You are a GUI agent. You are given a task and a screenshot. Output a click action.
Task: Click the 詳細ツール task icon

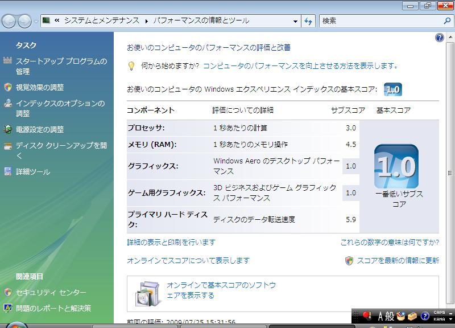point(8,171)
